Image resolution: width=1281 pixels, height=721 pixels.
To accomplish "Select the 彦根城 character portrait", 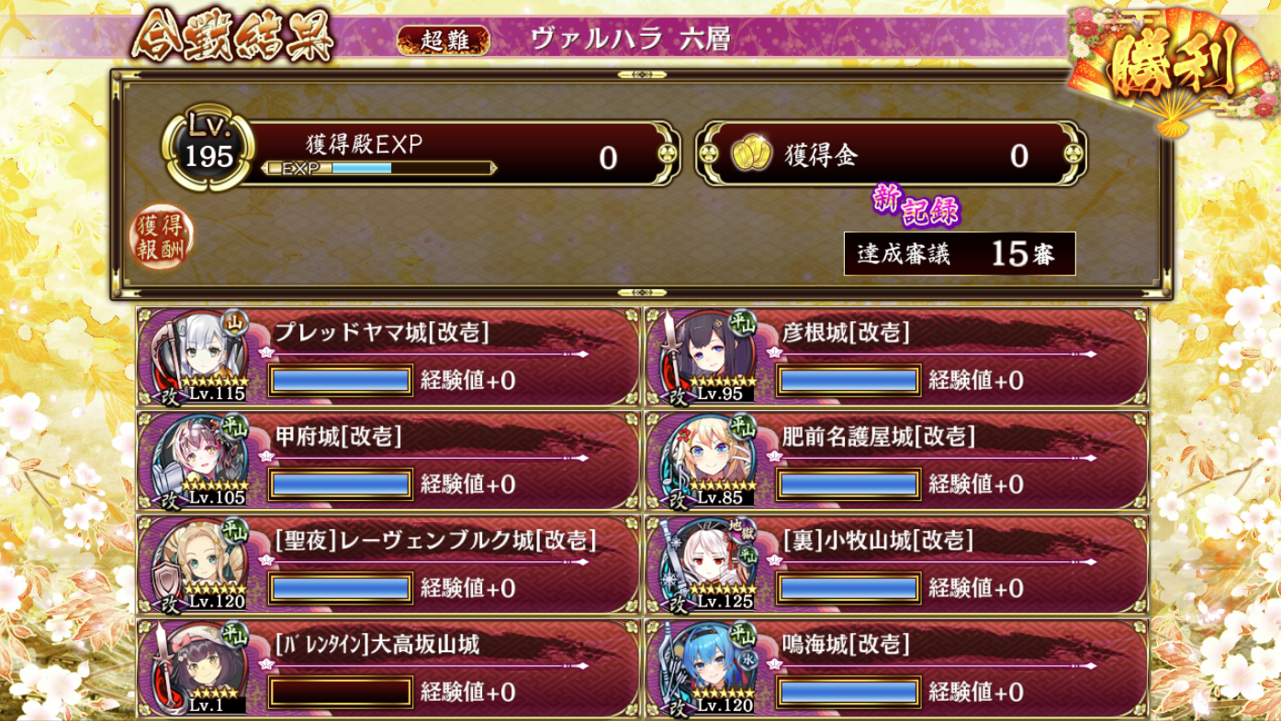I will tap(709, 358).
